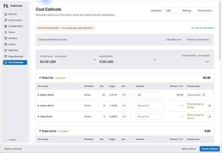222x153 pixels.
Task: Click the Calculate cost button
Action: click(x=173, y=40)
